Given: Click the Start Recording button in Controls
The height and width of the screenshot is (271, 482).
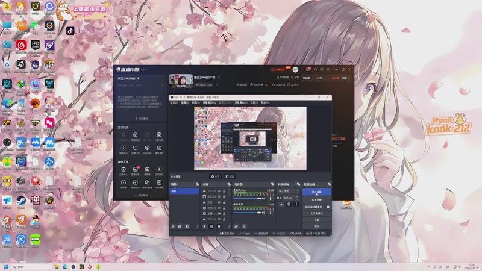Looking at the screenshot, I should coord(317,200).
